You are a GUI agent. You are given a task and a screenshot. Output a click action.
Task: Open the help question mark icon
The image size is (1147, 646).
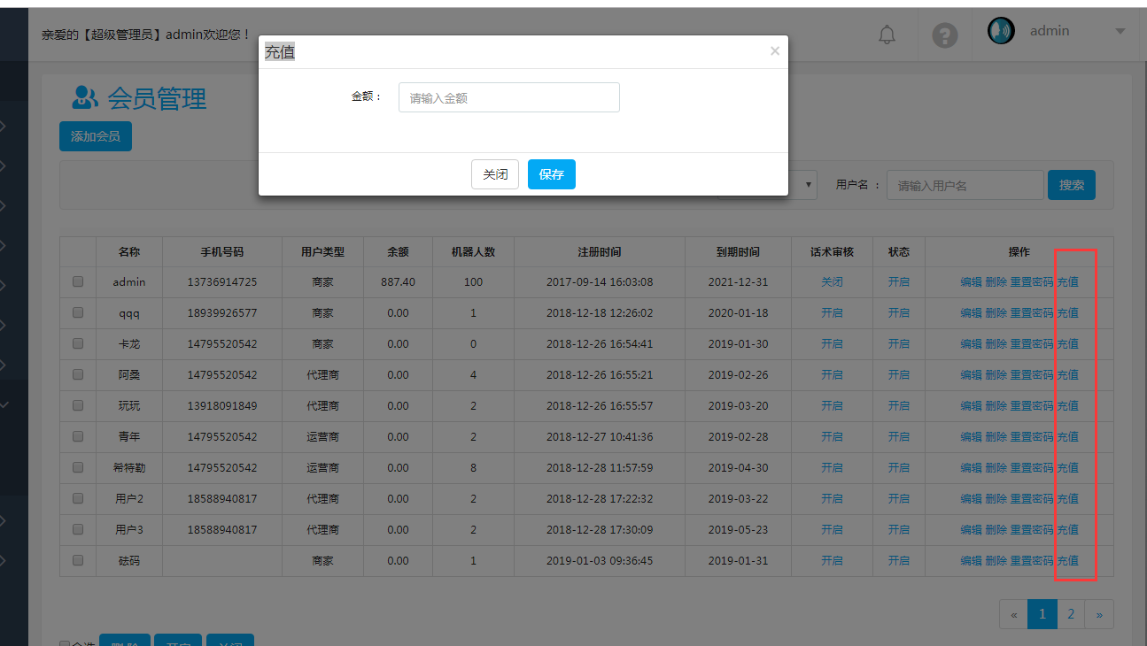pyautogui.click(x=945, y=35)
